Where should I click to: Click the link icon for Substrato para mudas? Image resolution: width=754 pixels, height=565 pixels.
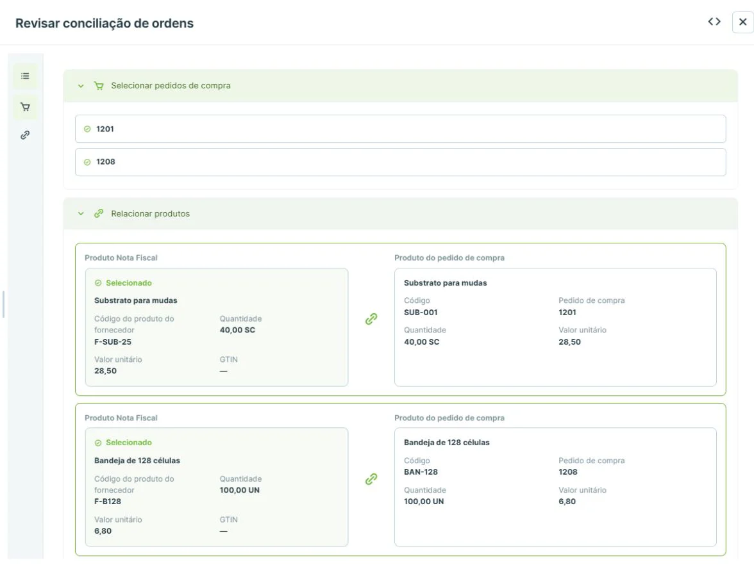371,319
